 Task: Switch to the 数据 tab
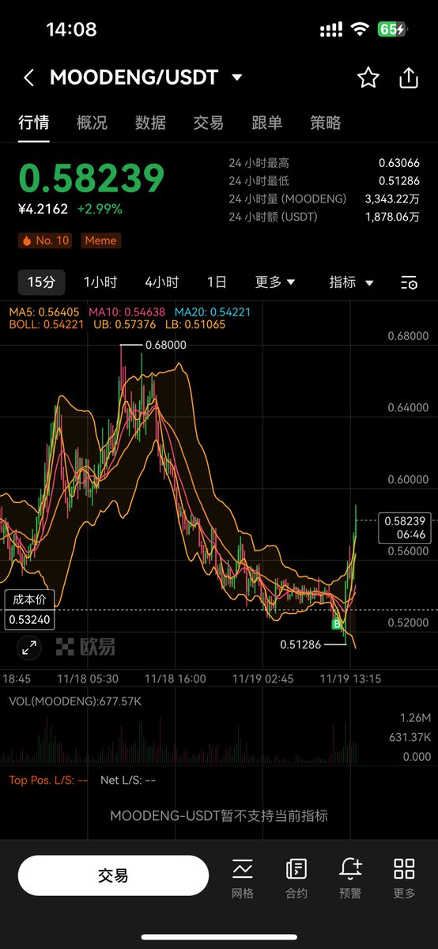(150, 123)
